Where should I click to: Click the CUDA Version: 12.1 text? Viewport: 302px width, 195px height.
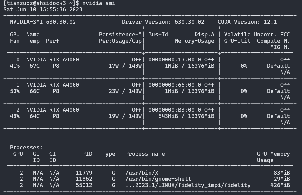(x=247, y=22)
